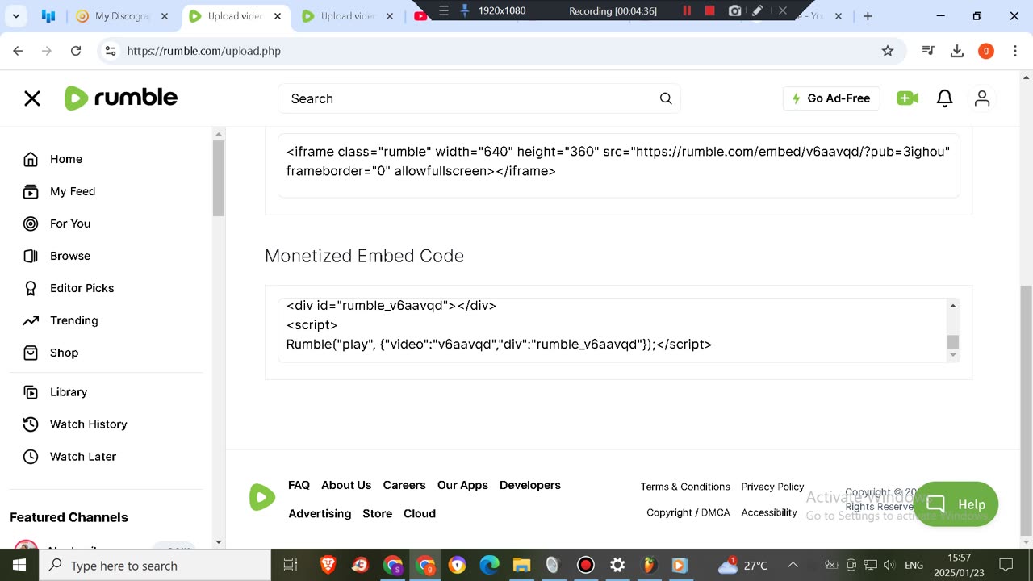Image resolution: width=1033 pixels, height=581 pixels.
Task: Open Terms & Conditions link
Action: tap(685, 487)
